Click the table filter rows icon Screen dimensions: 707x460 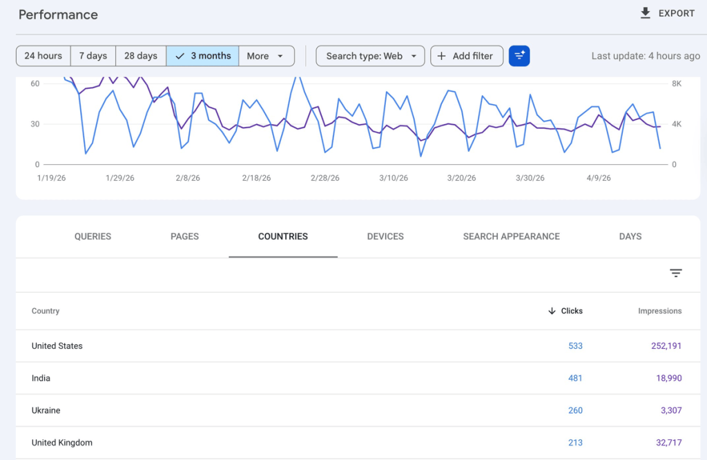[x=675, y=274]
